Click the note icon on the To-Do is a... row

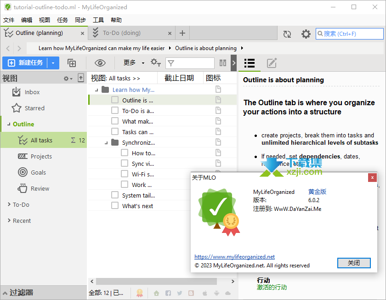218,111
